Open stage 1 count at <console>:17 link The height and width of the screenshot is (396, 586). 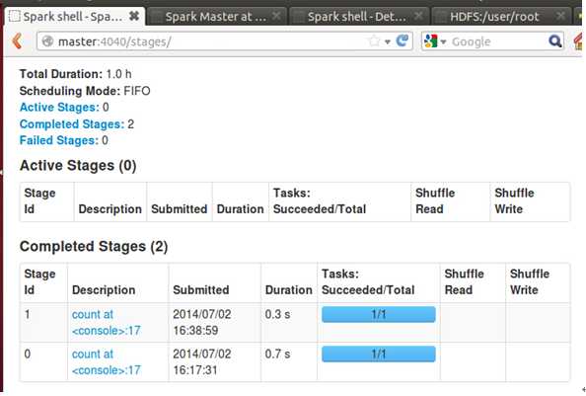click(107, 322)
